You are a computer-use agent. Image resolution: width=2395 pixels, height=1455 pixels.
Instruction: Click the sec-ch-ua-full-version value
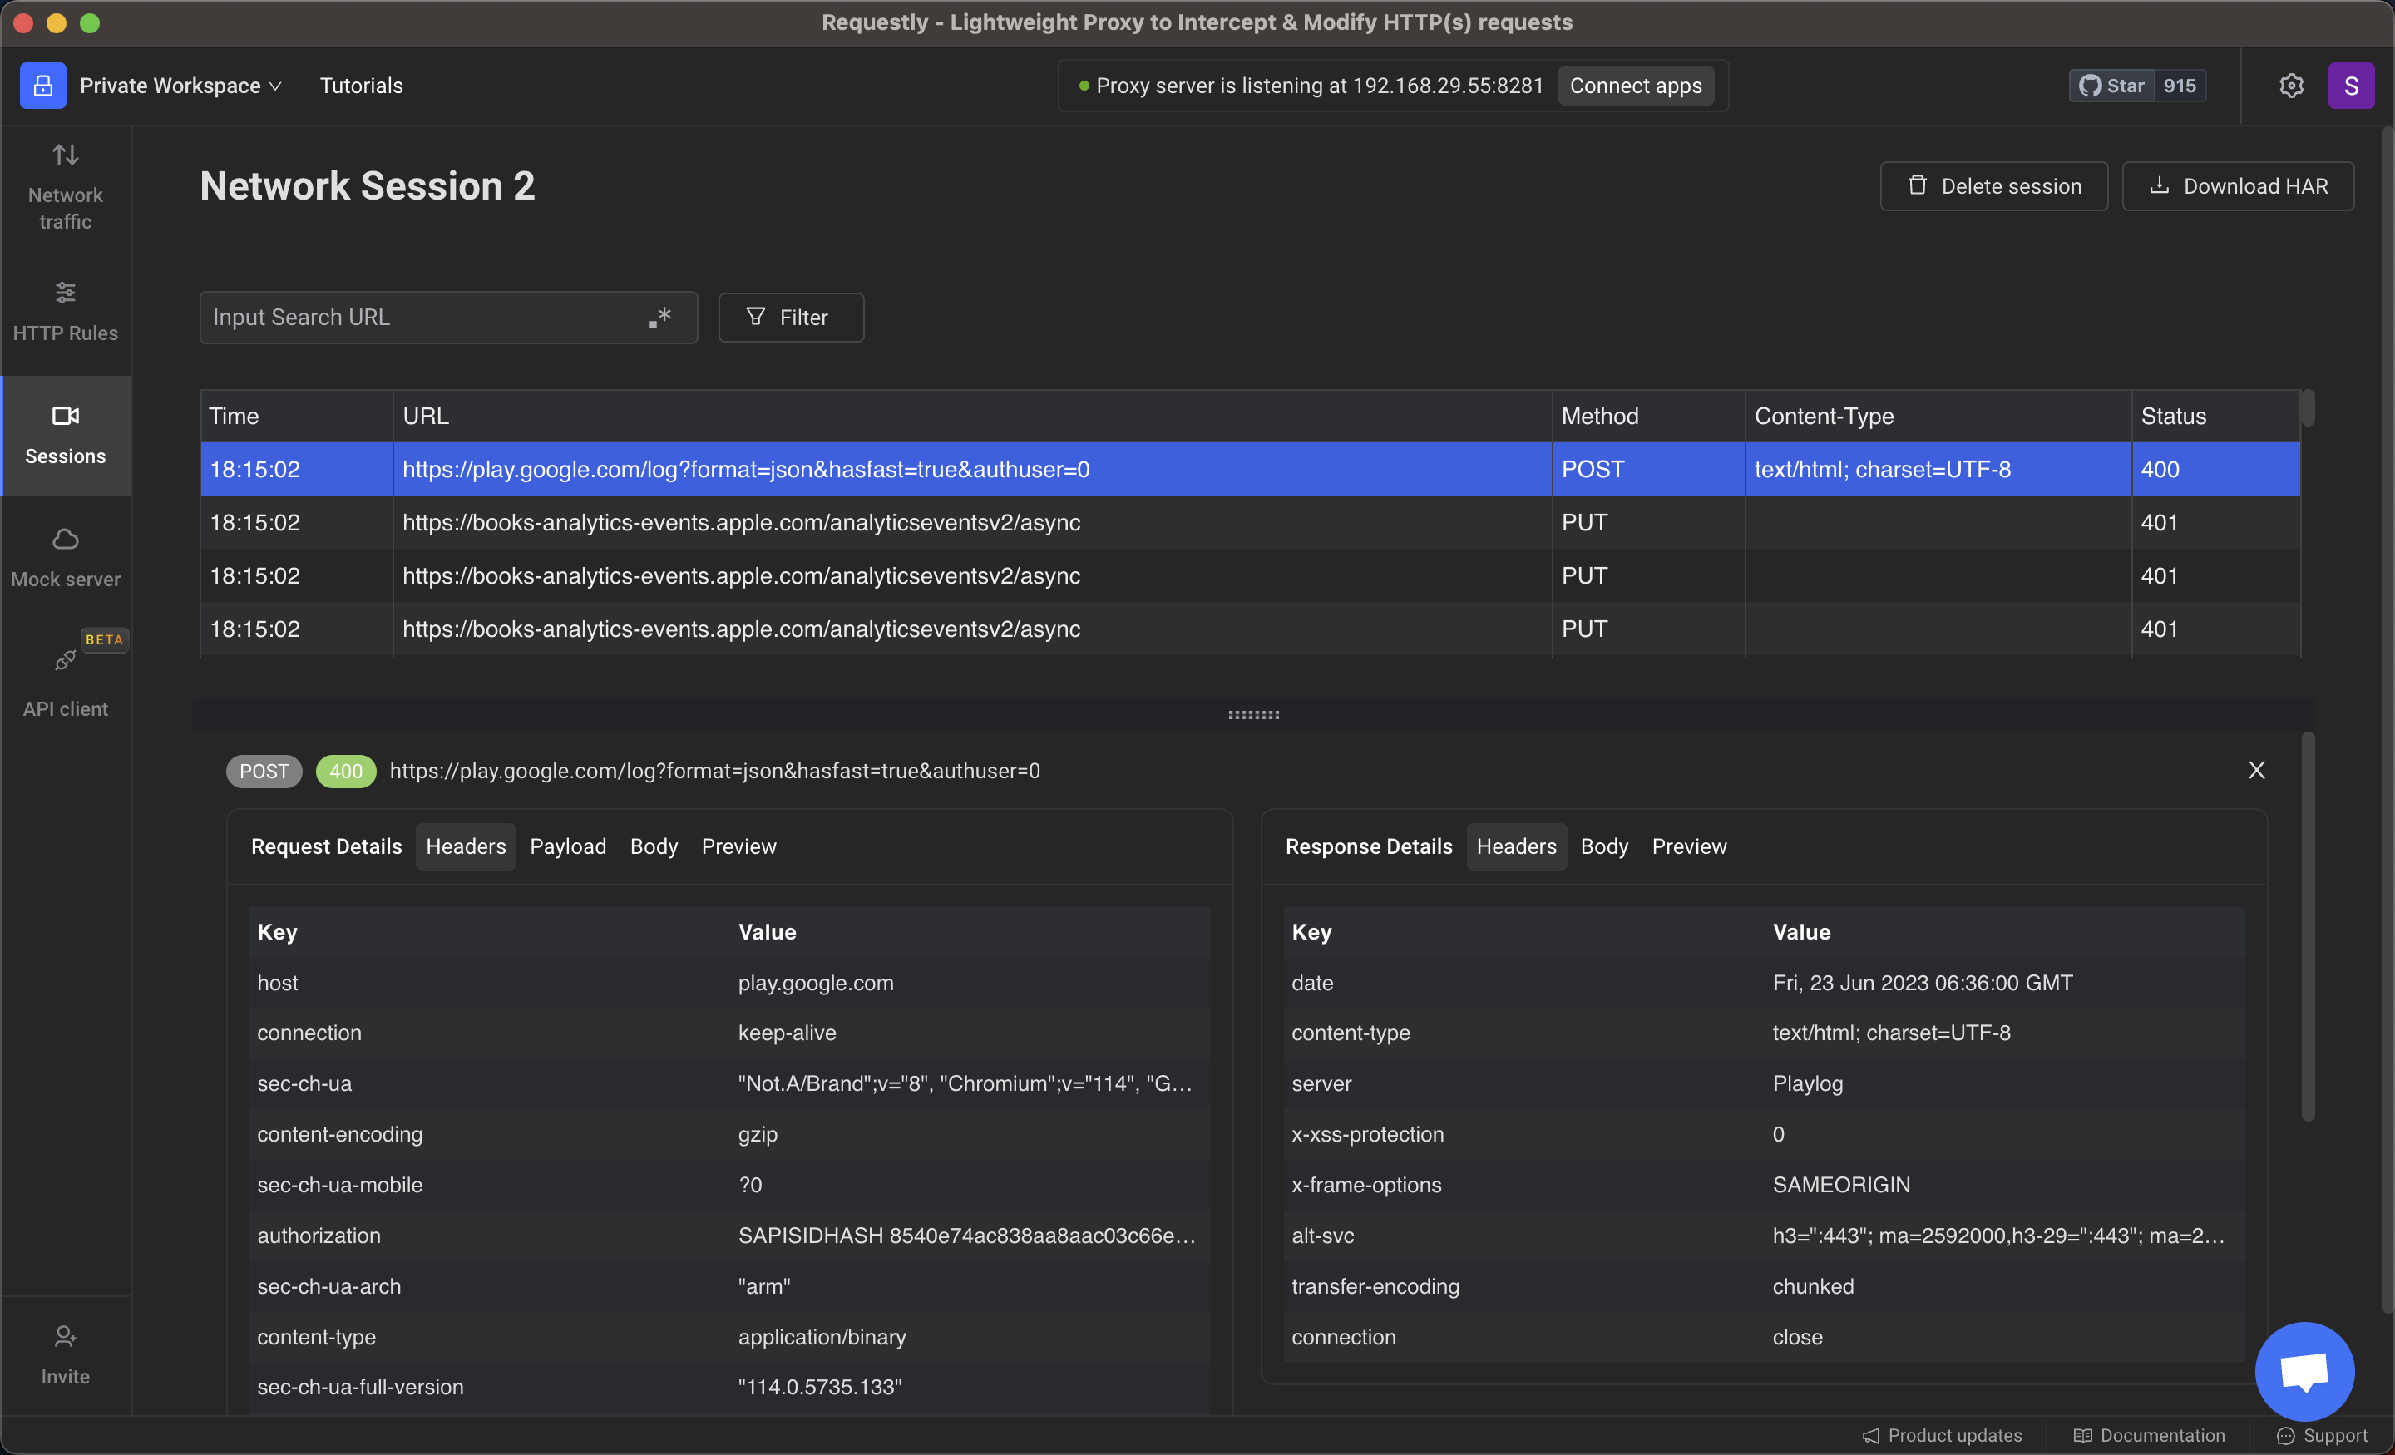pyautogui.click(x=819, y=1387)
